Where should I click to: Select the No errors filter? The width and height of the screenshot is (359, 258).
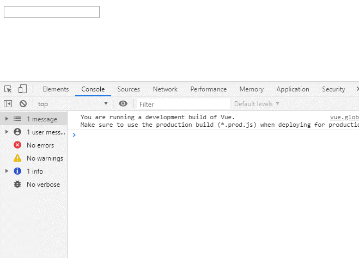34,145
